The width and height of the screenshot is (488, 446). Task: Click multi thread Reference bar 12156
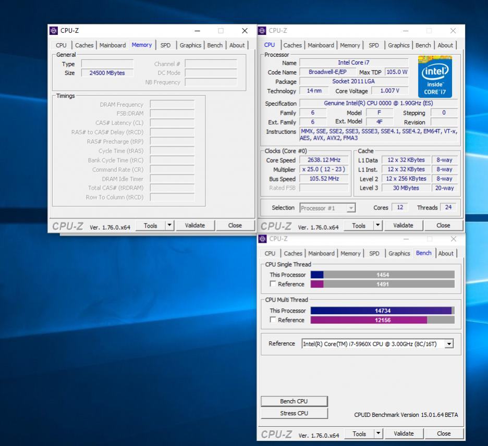point(383,320)
